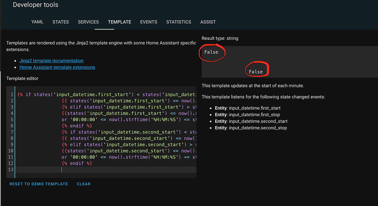Screen dimensions: 378x206
Task: Click the input_datetime.first_start entity in the listener list
Action: click(x=254, y=108)
